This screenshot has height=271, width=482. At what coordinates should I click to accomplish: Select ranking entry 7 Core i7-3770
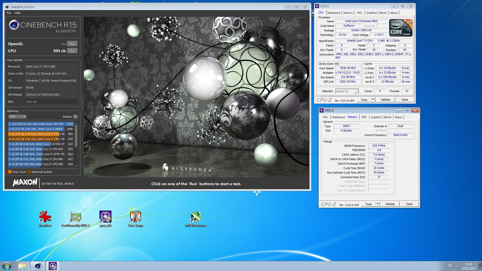(x=41, y=154)
